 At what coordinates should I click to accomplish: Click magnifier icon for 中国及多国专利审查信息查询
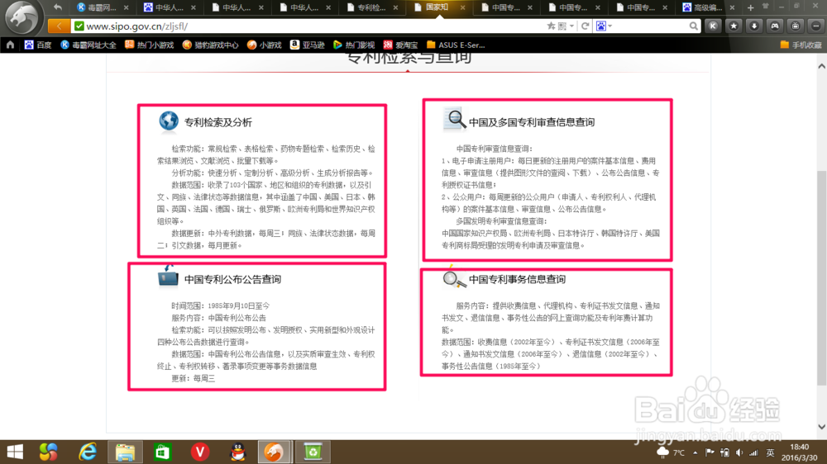pos(454,120)
